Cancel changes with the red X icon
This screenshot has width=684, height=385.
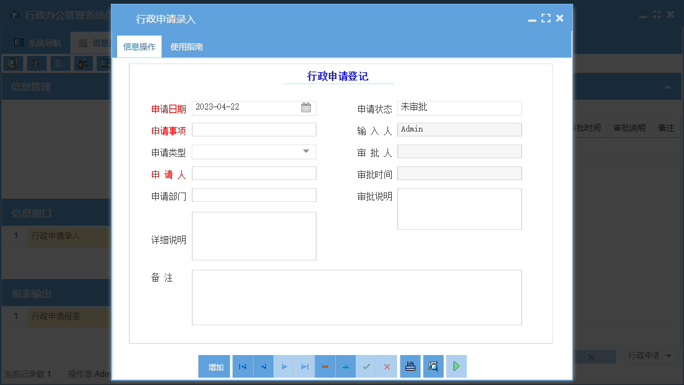387,366
